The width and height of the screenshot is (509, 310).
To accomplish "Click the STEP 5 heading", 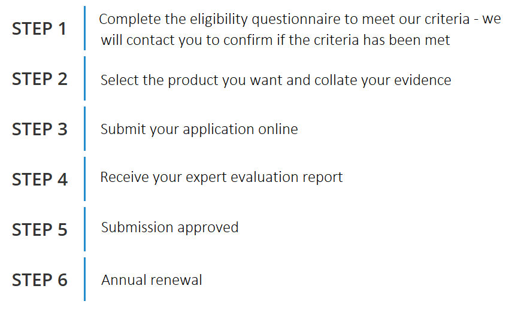I will [x=40, y=230].
